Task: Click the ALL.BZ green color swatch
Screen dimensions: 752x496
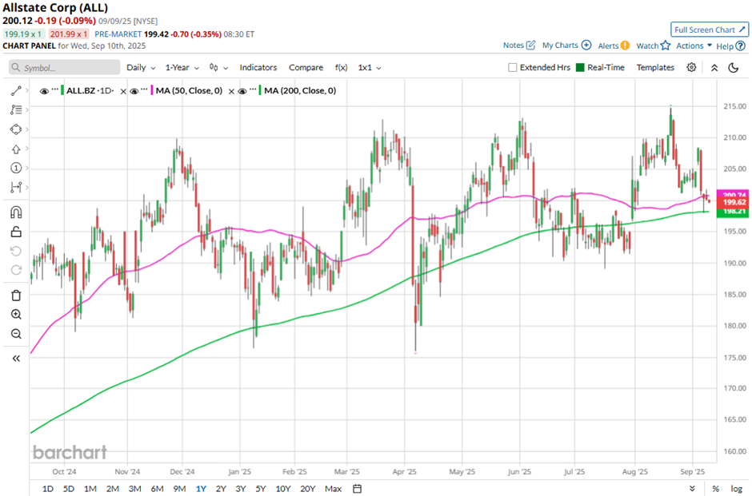Action: tap(62, 90)
